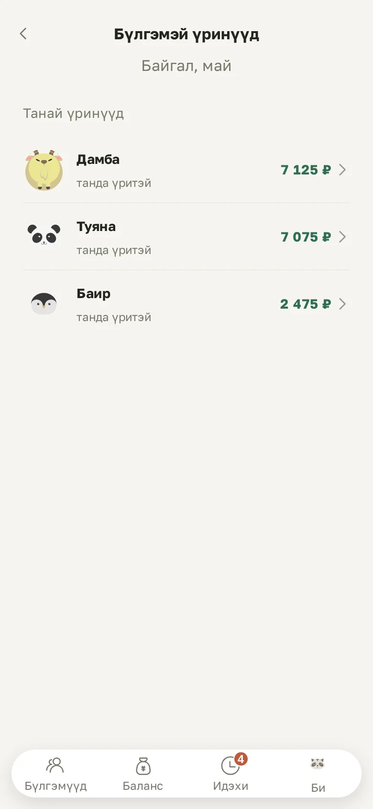Expand Баир debt with chevron
The height and width of the screenshot is (809, 373).
pyautogui.click(x=342, y=304)
